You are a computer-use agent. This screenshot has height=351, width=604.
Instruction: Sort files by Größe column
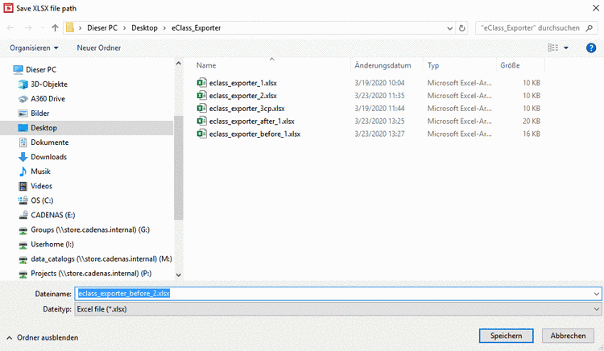tap(510, 65)
